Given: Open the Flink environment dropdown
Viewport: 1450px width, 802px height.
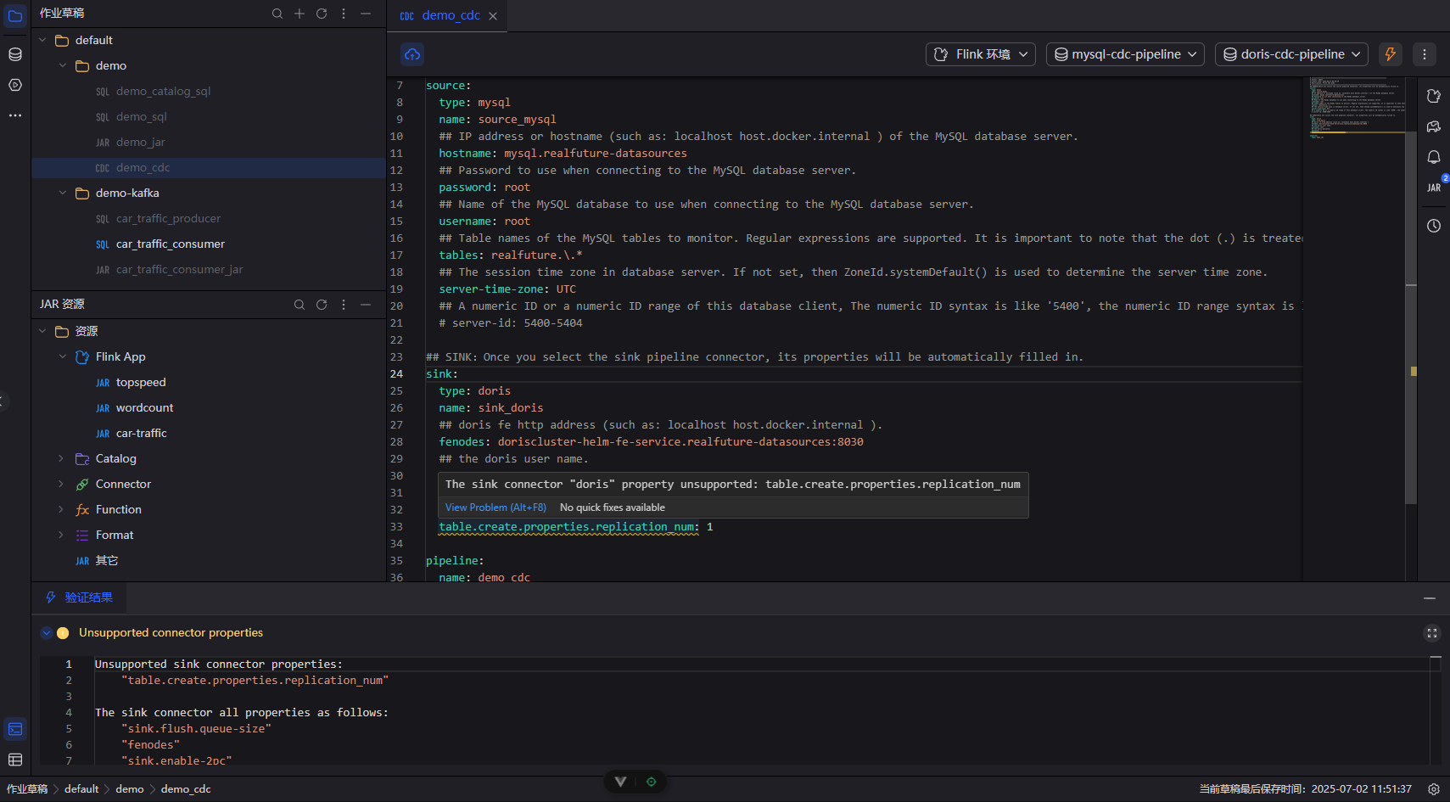Looking at the screenshot, I should pos(981,54).
